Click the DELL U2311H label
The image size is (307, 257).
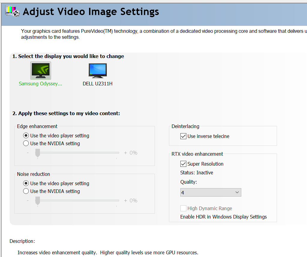pos(98,84)
